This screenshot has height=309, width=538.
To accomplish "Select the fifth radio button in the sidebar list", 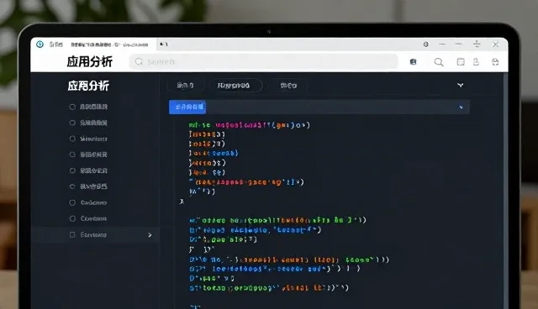I will pyautogui.click(x=72, y=170).
